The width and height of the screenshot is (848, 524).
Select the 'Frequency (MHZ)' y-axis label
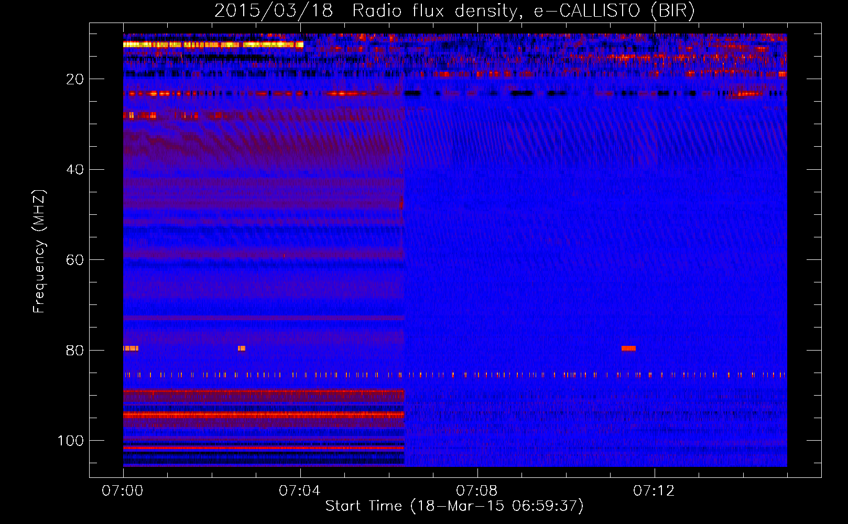[39, 252]
